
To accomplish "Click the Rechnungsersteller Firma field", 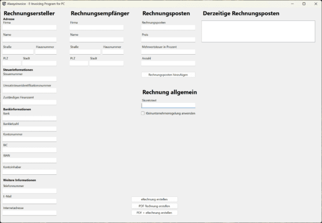I will tap(30, 27).
